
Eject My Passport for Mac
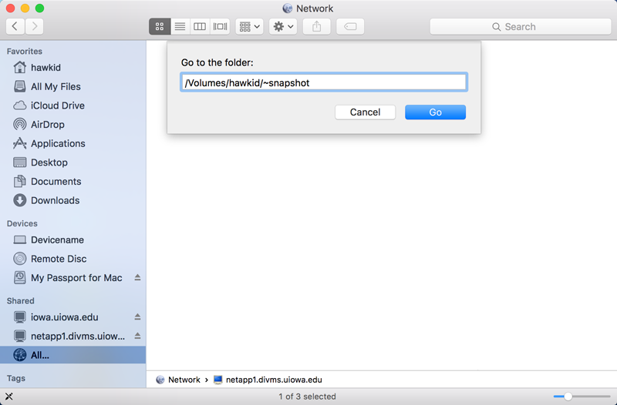[137, 278]
